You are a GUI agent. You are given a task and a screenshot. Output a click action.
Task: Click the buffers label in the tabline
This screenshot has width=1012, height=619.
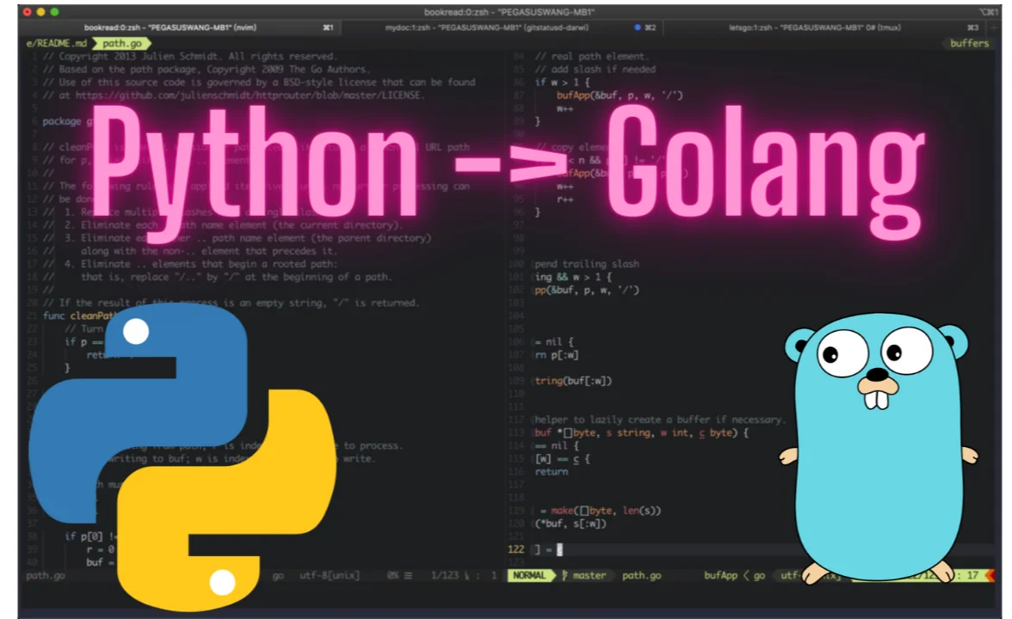[969, 43]
